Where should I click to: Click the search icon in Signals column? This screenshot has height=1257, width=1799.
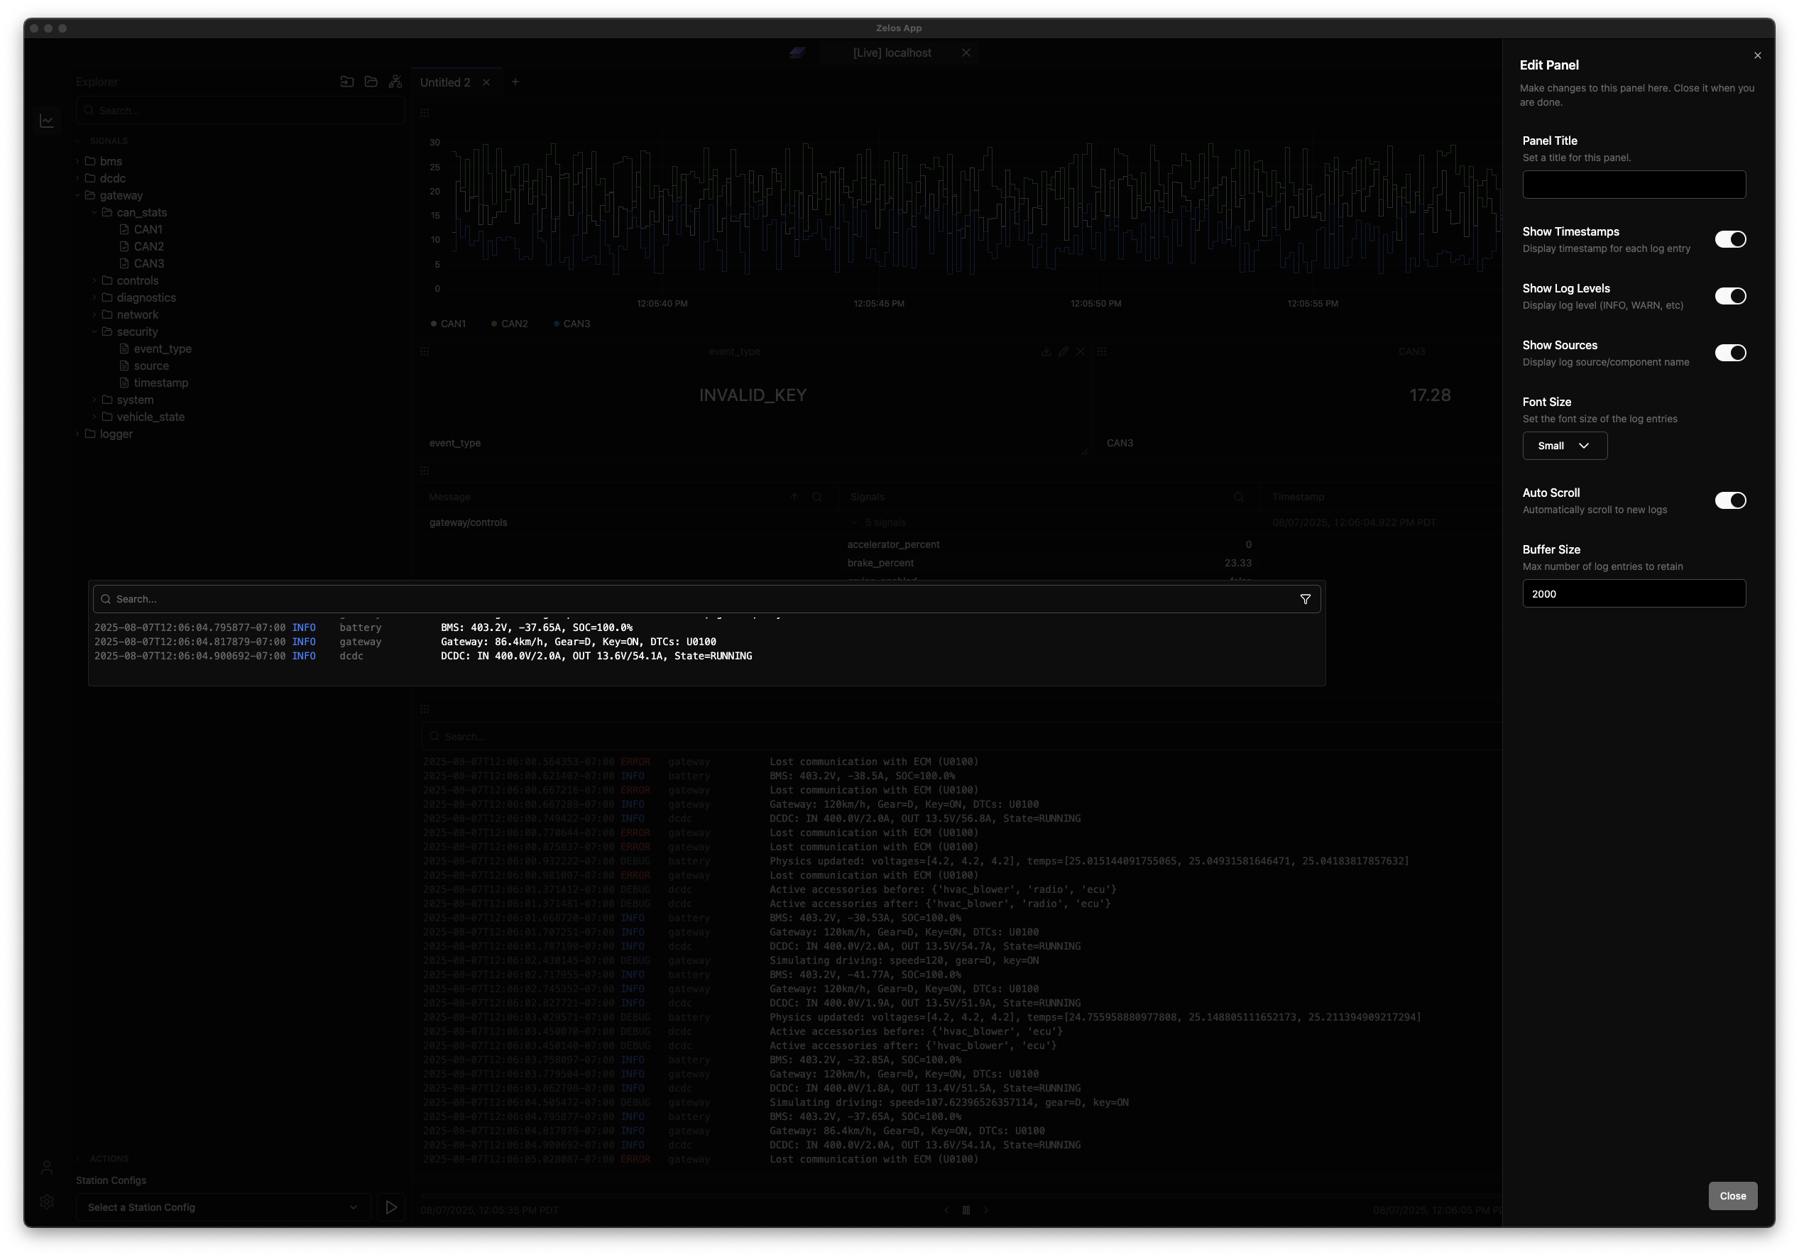(x=1239, y=498)
